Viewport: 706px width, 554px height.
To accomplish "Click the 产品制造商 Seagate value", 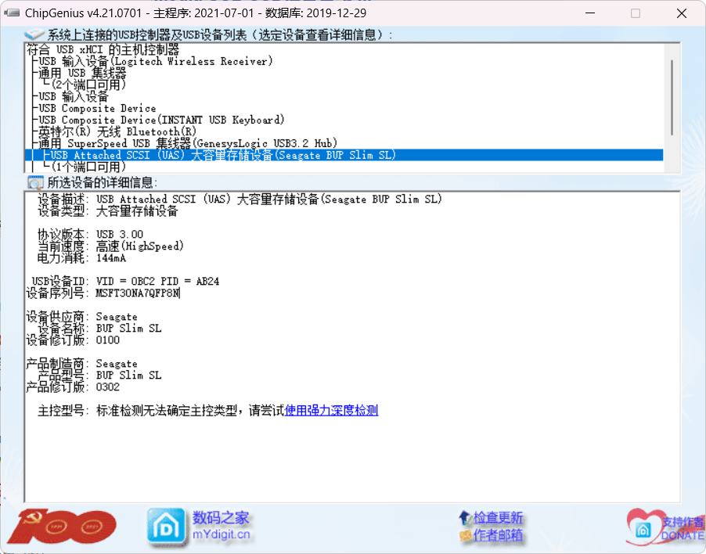I will (117, 364).
